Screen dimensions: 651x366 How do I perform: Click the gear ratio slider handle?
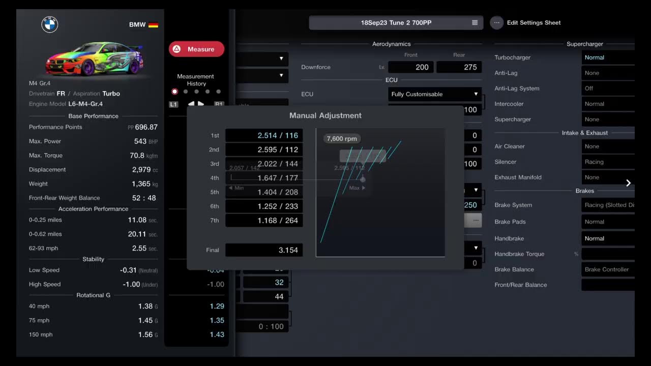tap(363, 179)
